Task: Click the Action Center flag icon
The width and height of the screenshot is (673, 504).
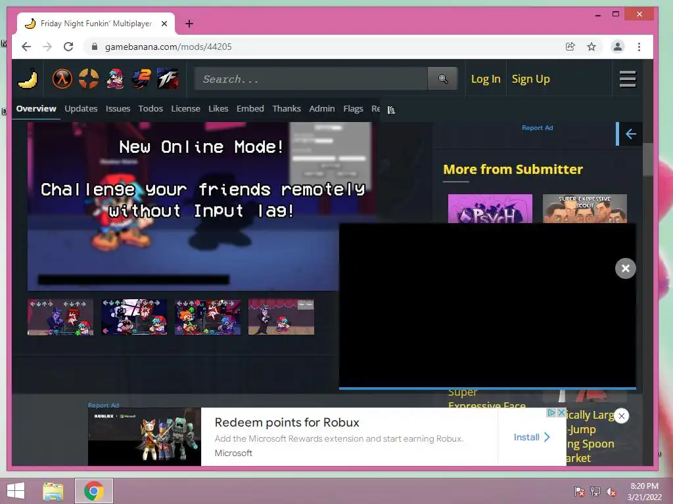Action: 580,492
